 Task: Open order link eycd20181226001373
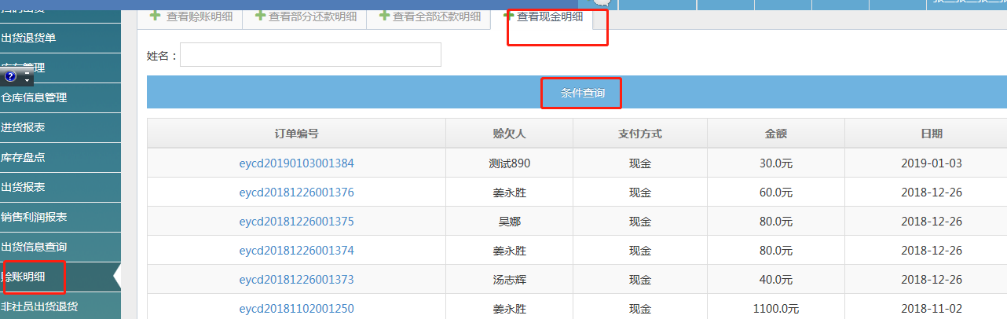[x=296, y=280]
